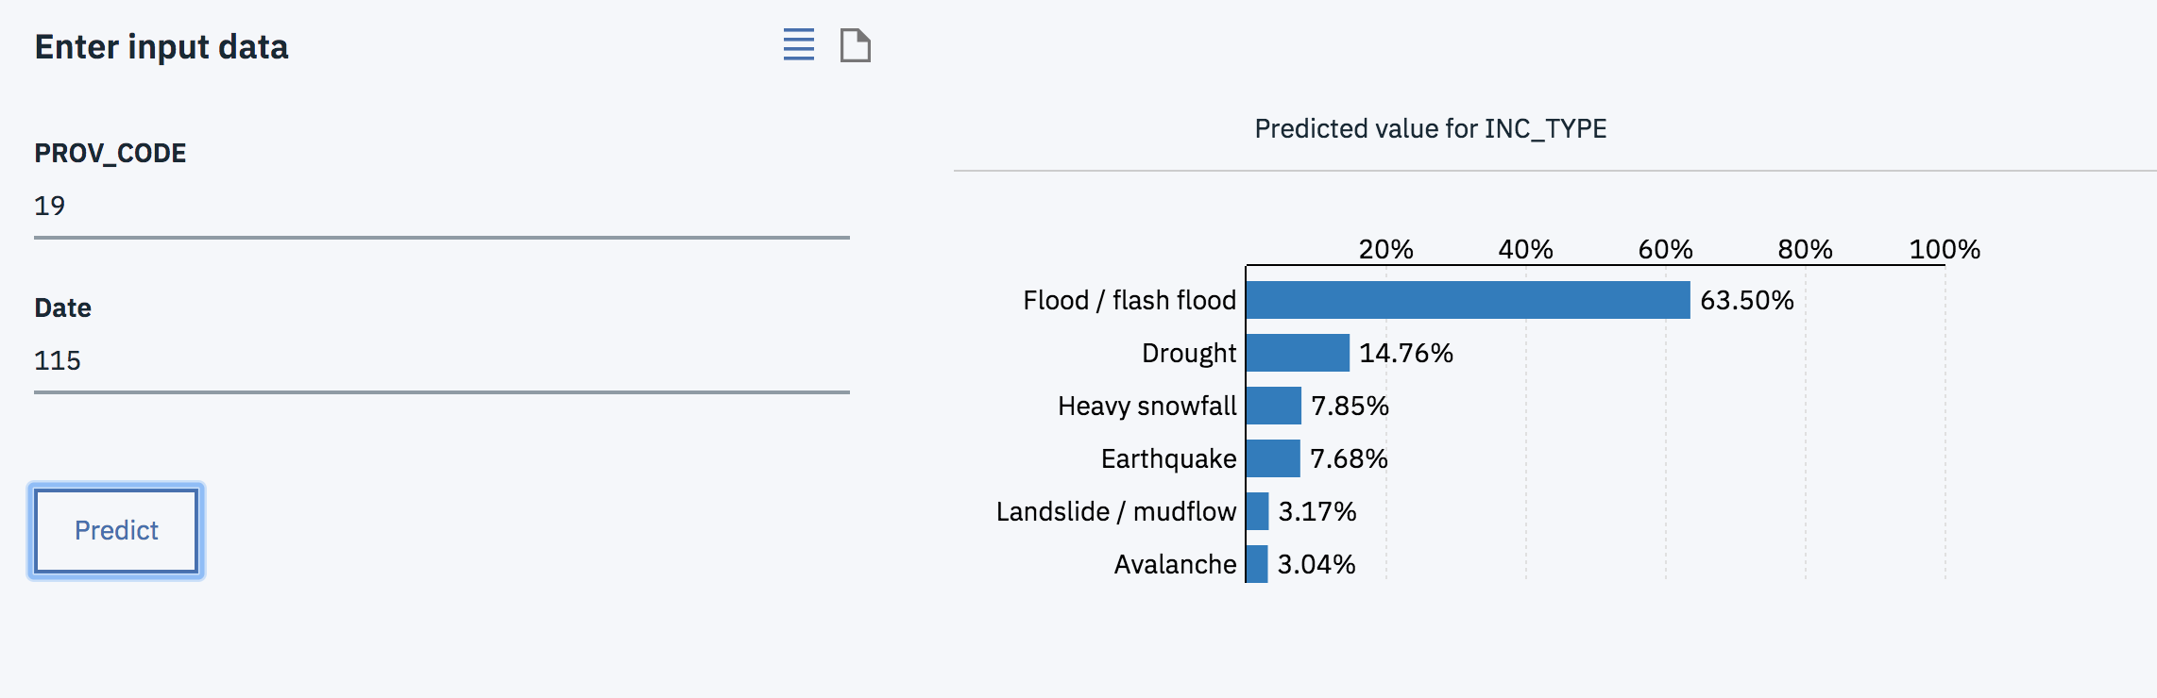
Task: Focus the Date input field
Action: point(441,361)
